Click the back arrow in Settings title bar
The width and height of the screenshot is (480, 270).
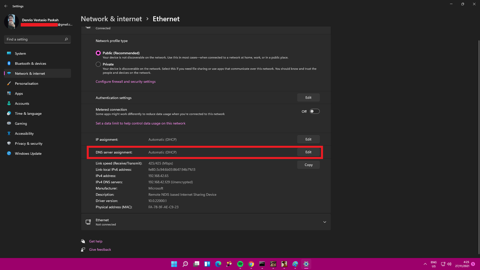[6, 6]
